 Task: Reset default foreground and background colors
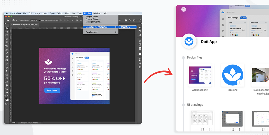click(6, 96)
